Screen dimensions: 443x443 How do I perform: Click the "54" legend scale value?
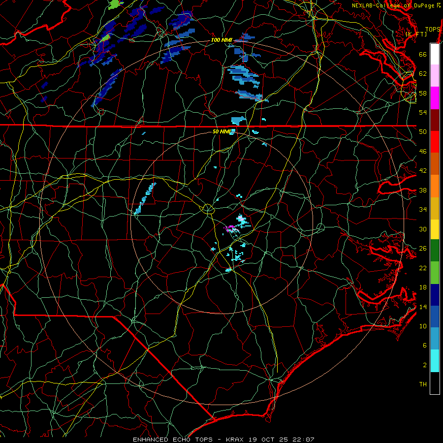pos(423,112)
